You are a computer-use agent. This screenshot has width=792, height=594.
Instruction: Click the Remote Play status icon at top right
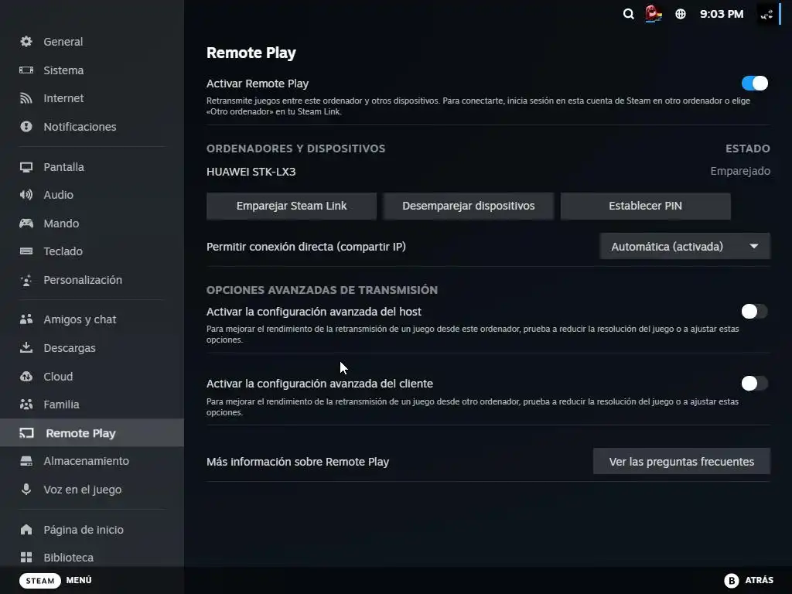tap(766, 14)
